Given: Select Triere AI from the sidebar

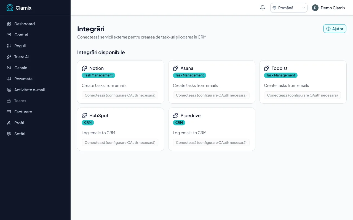Looking at the screenshot, I should (x=35, y=57).
